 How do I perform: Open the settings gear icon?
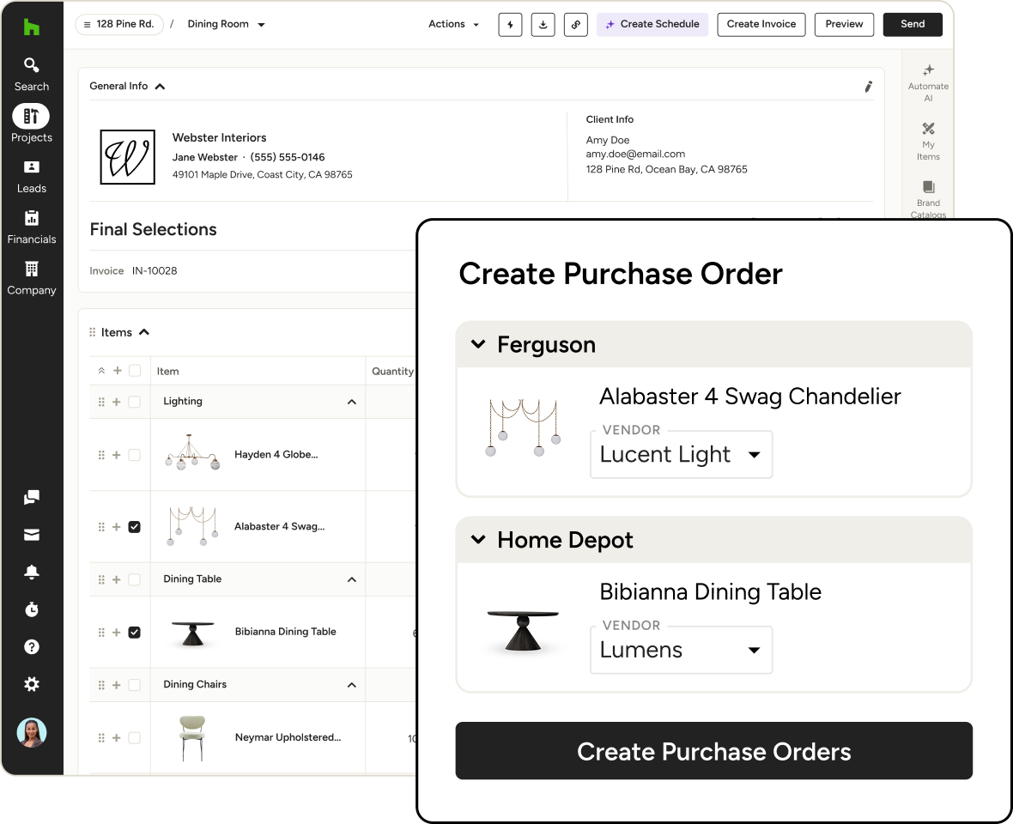coord(31,684)
